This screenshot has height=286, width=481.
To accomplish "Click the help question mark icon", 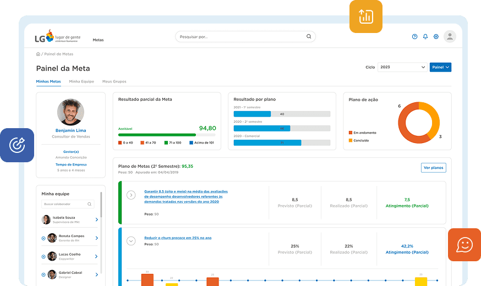I will [414, 37].
